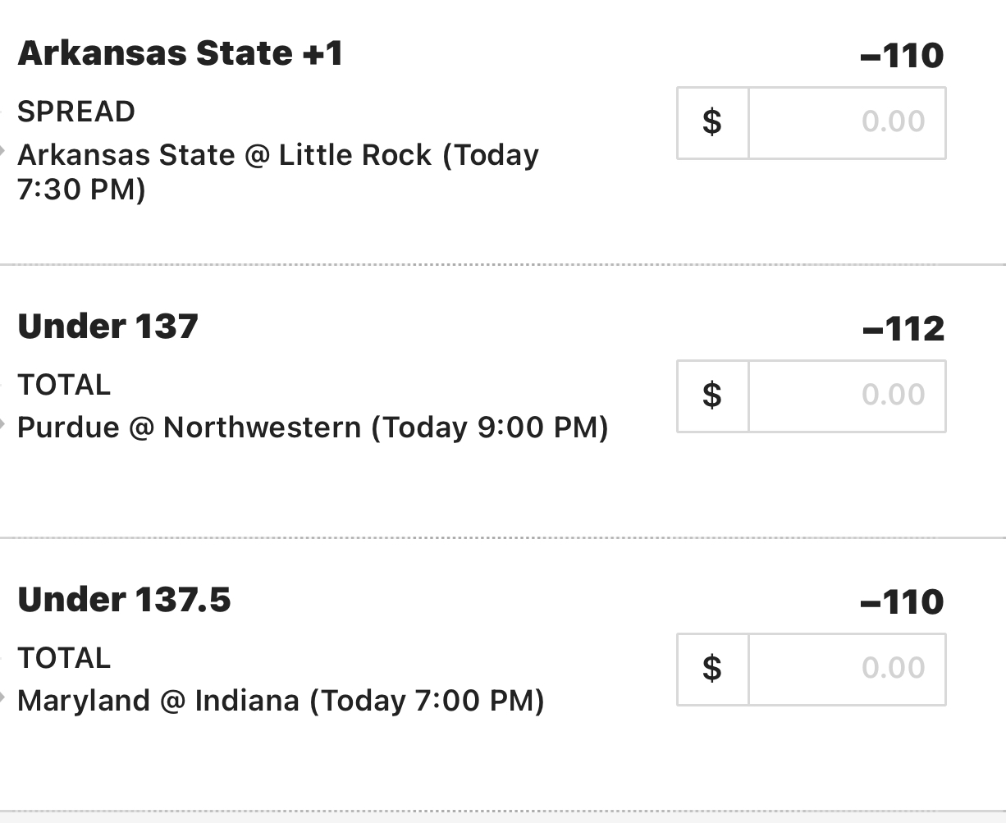The image size is (1006, 823).
Task: Click the dollar sign for Under 137 bet
Action: click(x=712, y=395)
